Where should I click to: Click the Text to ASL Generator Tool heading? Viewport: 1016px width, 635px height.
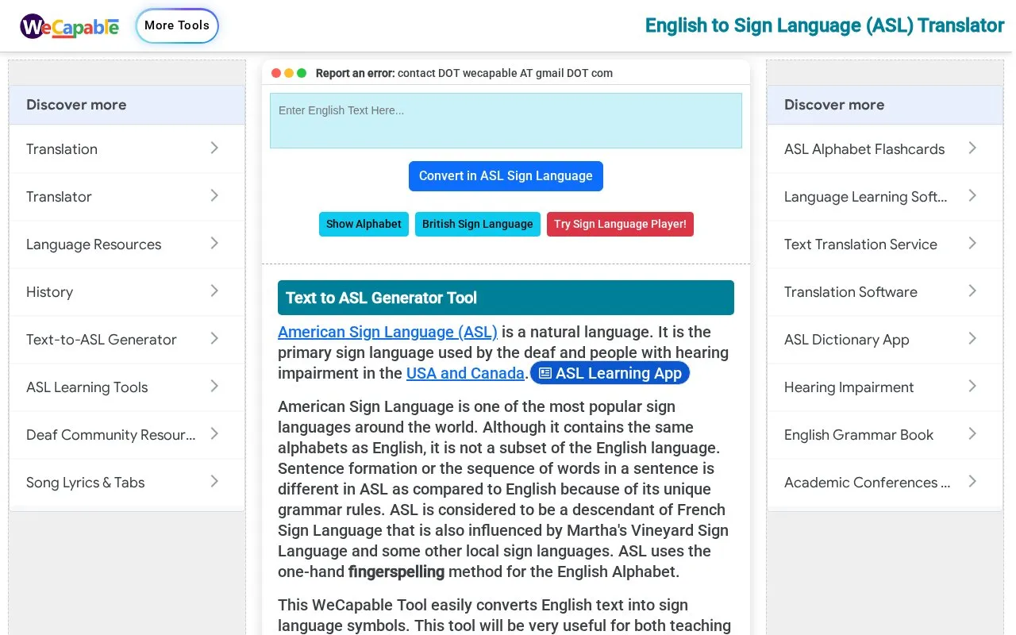point(506,298)
